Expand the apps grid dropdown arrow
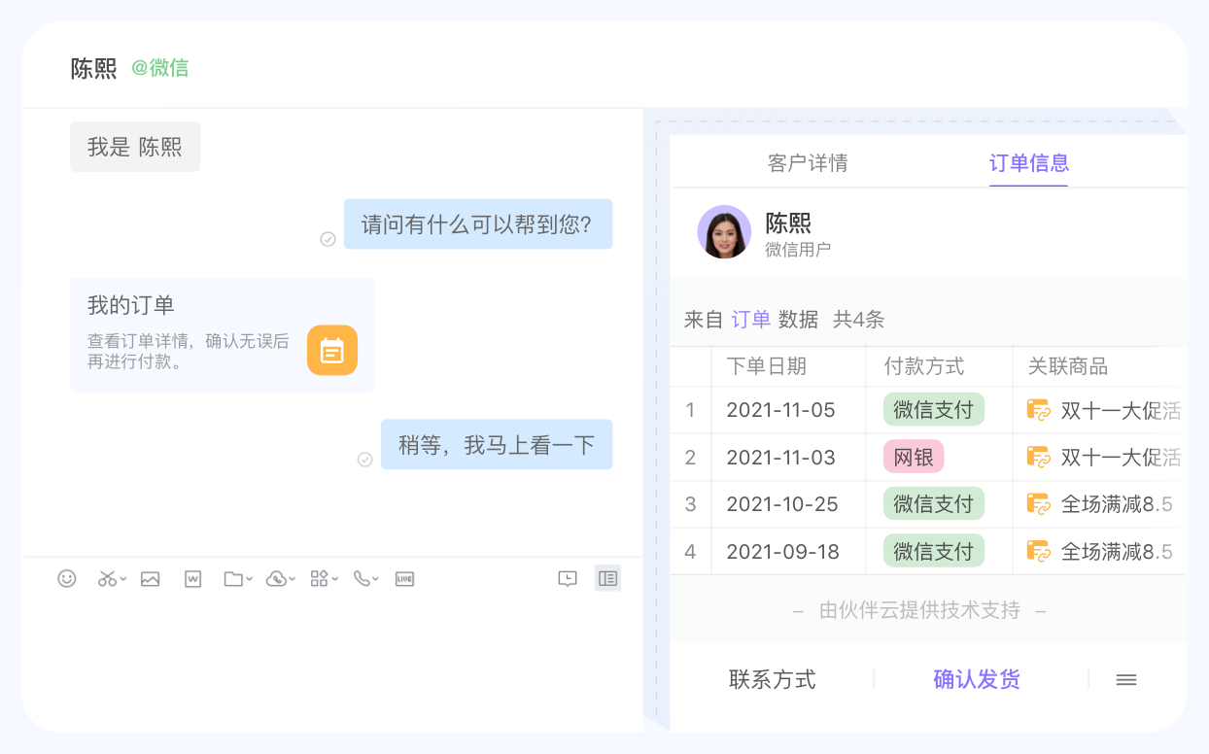This screenshot has height=754, width=1209. [x=335, y=580]
